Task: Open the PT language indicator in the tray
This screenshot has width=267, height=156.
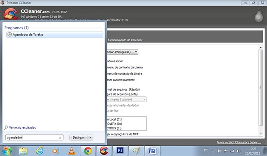Action: (206, 150)
